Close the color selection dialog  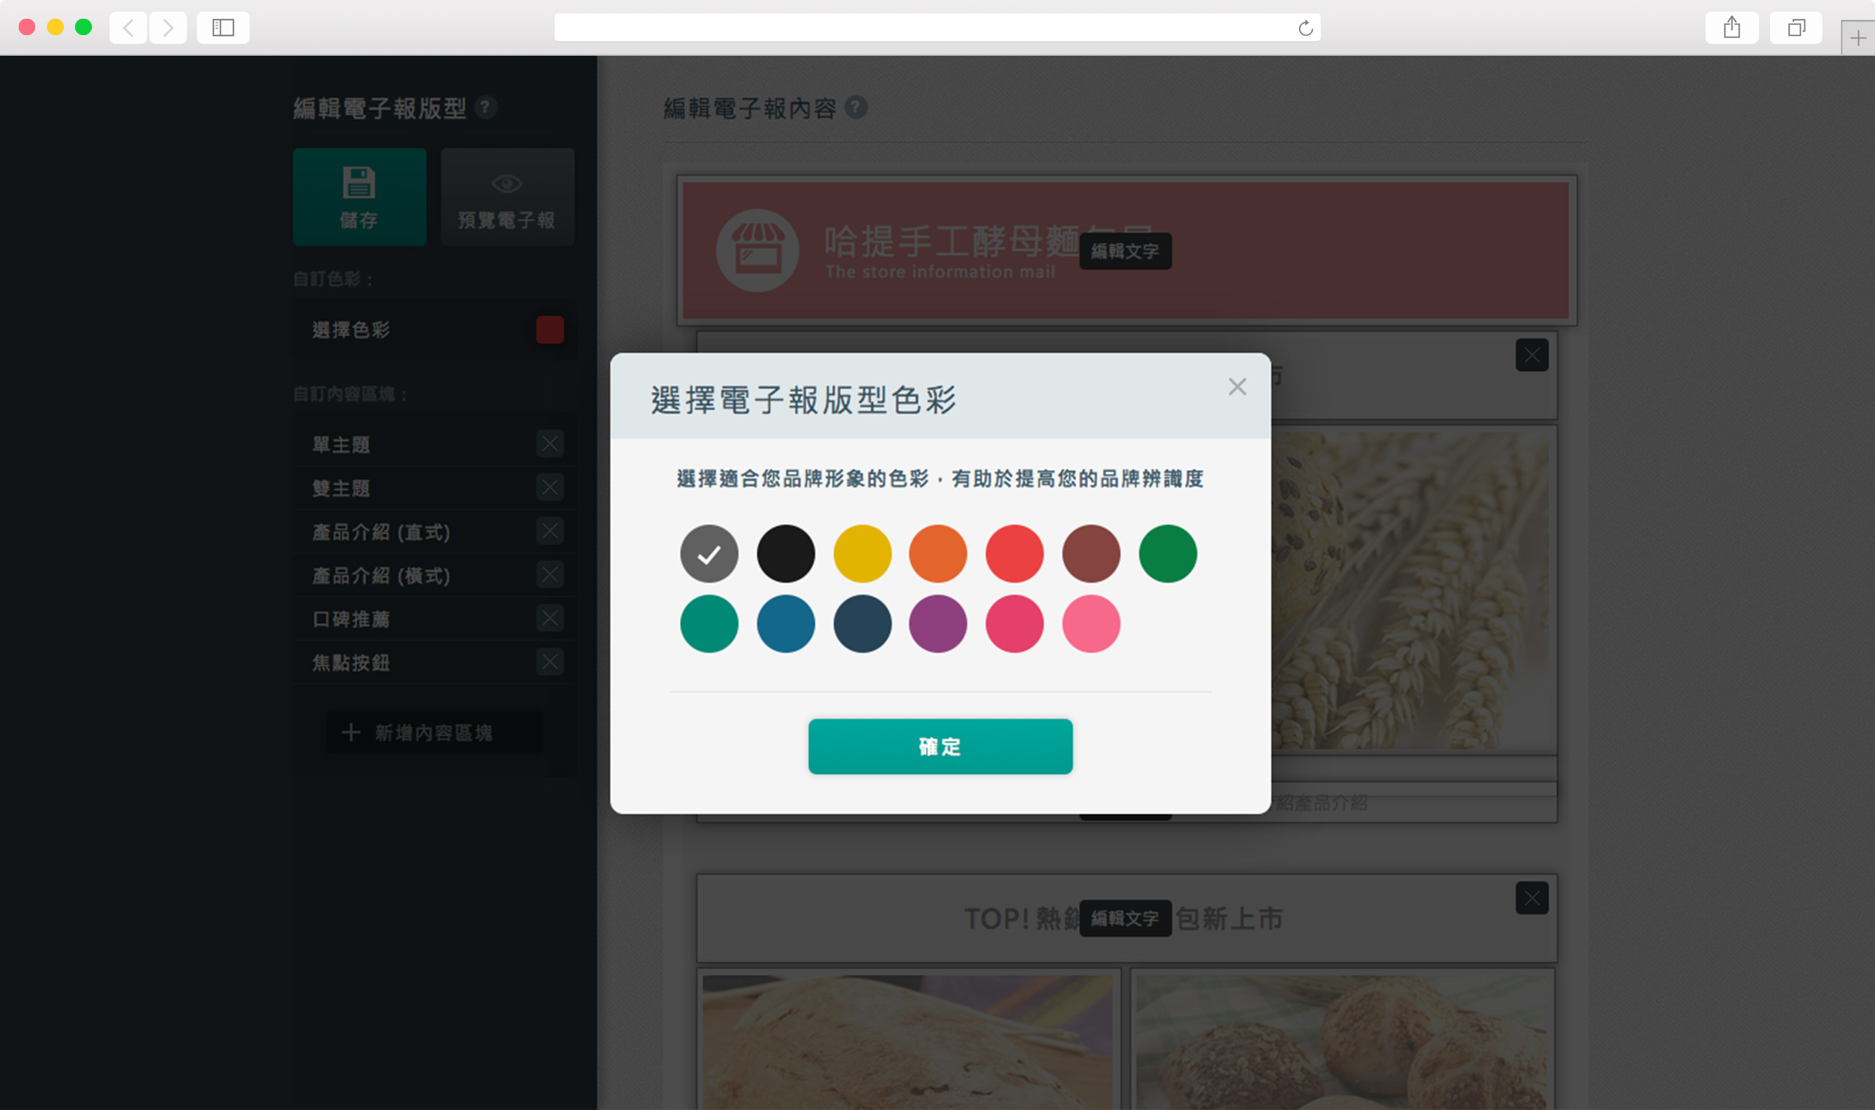click(1237, 387)
